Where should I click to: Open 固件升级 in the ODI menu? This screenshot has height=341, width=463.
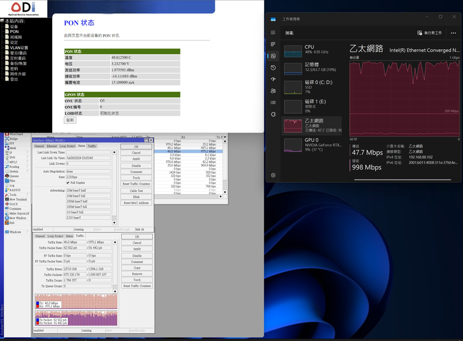click(18, 74)
